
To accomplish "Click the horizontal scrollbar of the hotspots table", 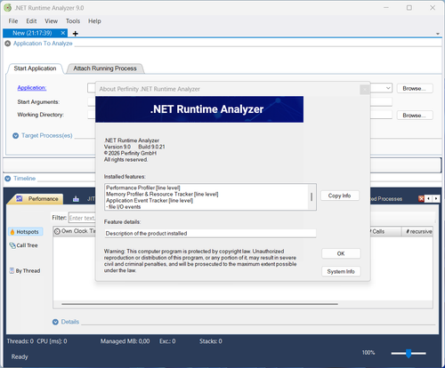I will [199, 304].
